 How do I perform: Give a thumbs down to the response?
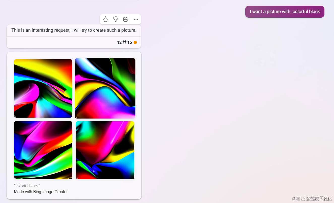(x=115, y=19)
